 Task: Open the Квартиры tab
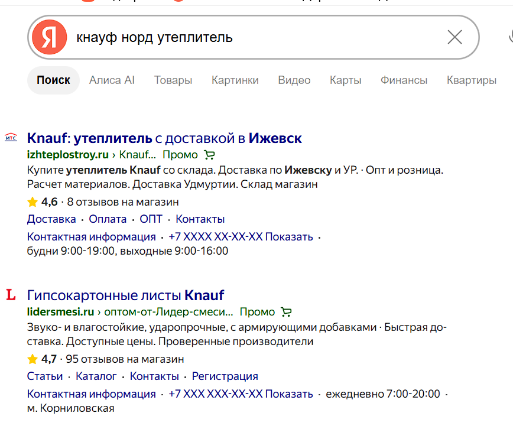[x=472, y=80]
